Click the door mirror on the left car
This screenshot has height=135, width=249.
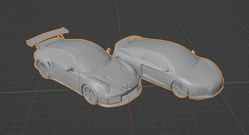click(x=69, y=69)
